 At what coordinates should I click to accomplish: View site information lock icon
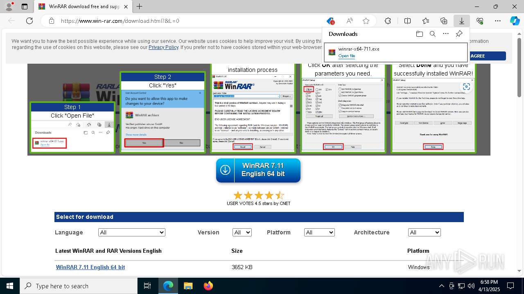[51, 21]
